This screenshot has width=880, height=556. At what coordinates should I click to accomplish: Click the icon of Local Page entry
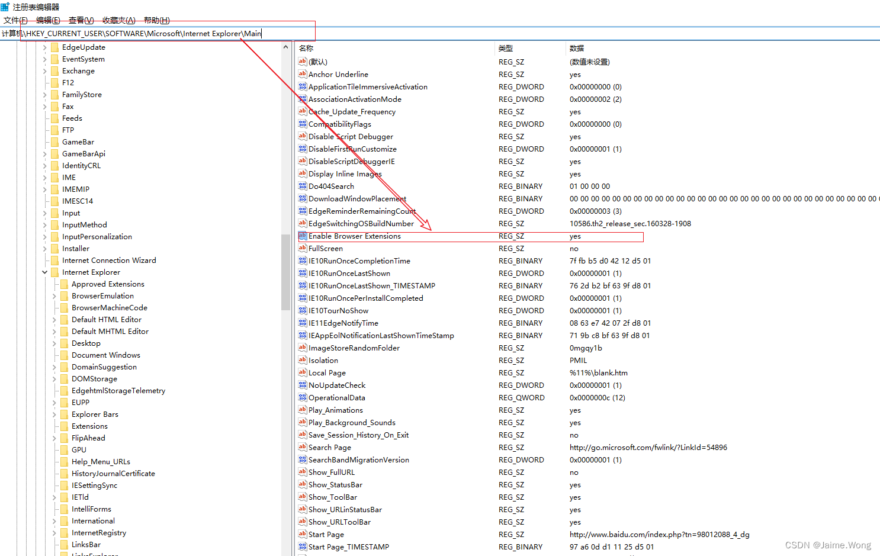click(303, 372)
